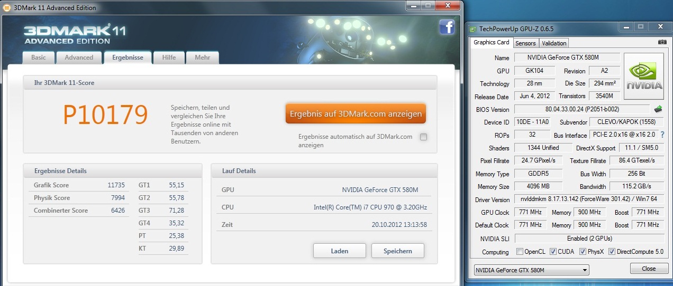Click the Texture Fillrate value 86.4 GTexel/s
Image resolution: width=673 pixels, height=286 pixels.
coord(638,160)
